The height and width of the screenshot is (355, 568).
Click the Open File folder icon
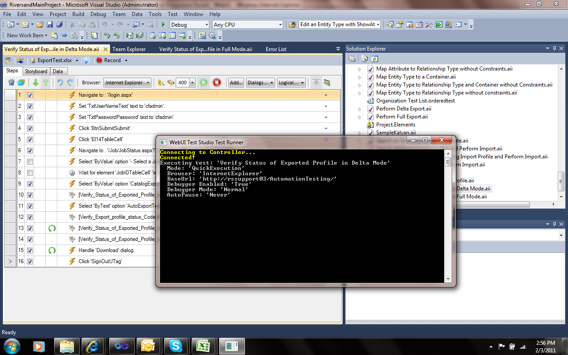[x=40, y=25]
